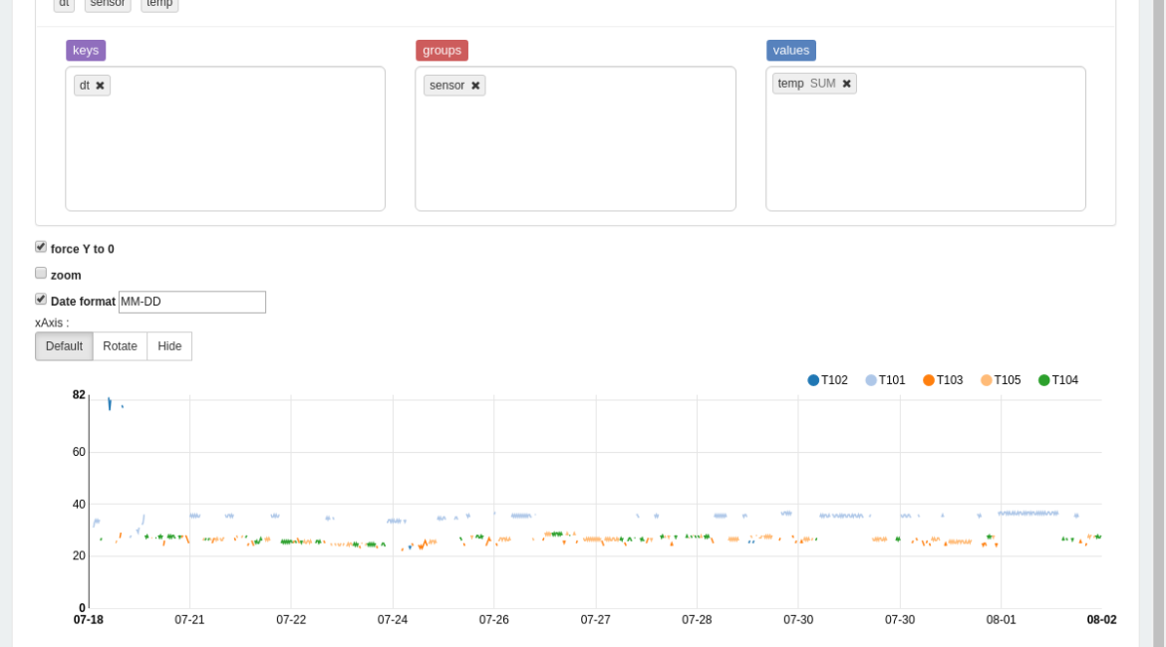Screen dimensions: 1166x647
Task: Uncheck the force Y to 0 checkbox
Action: click(x=41, y=247)
